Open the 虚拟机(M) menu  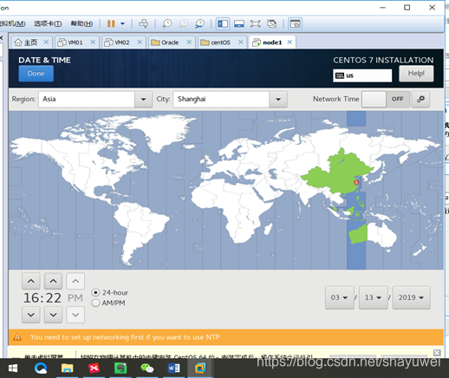pyautogui.click(x=12, y=23)
